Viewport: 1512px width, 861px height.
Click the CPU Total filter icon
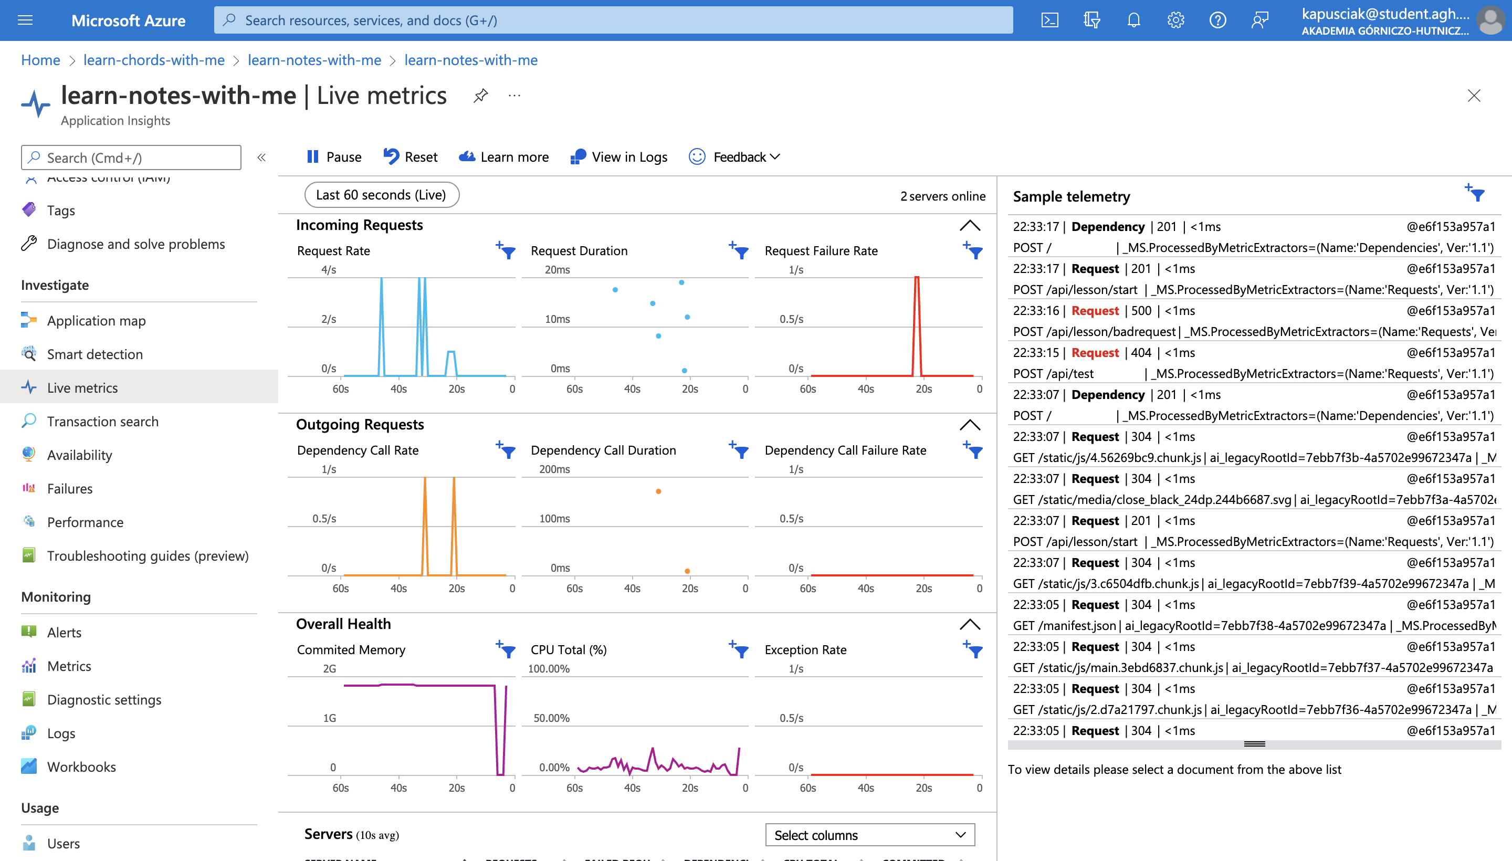point(739,649)
